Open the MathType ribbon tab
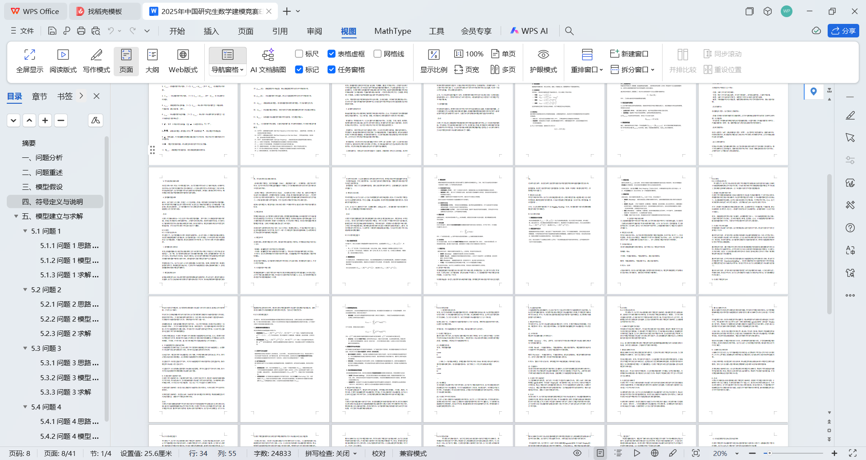This screenshot has height=460, width=866. pyautogui.click(x=393, y=31)
